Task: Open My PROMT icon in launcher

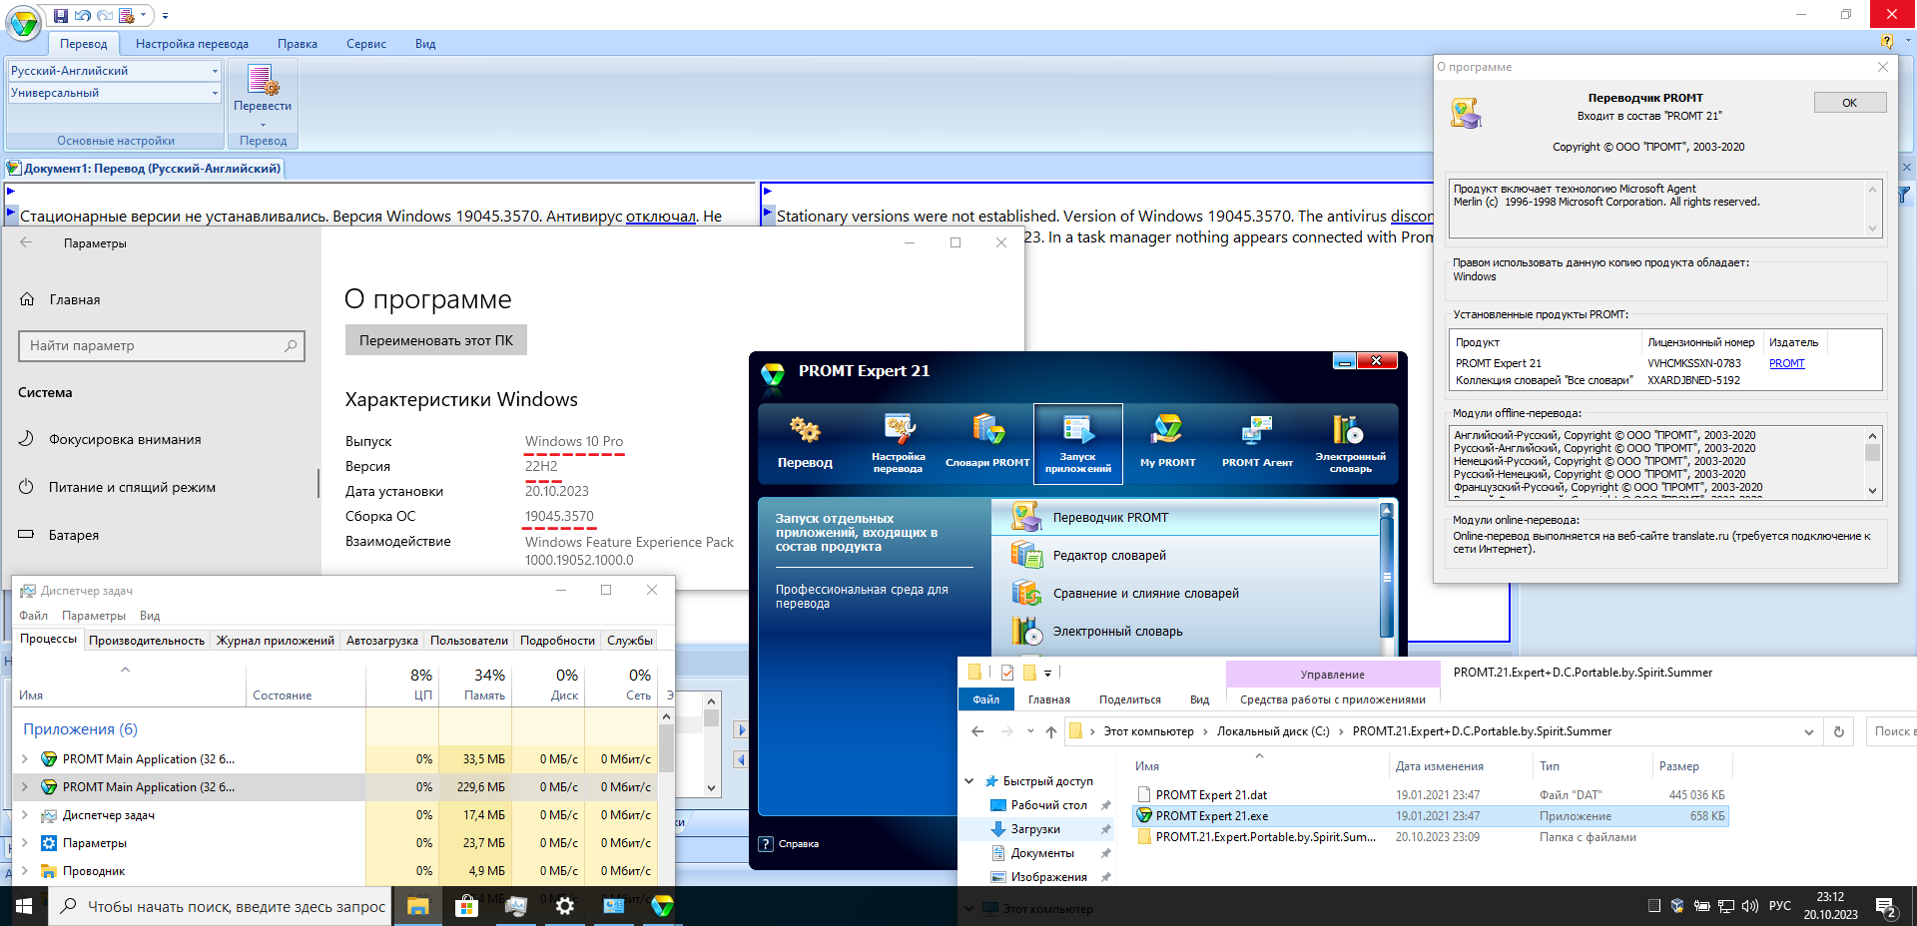Action: point(1167,443)
